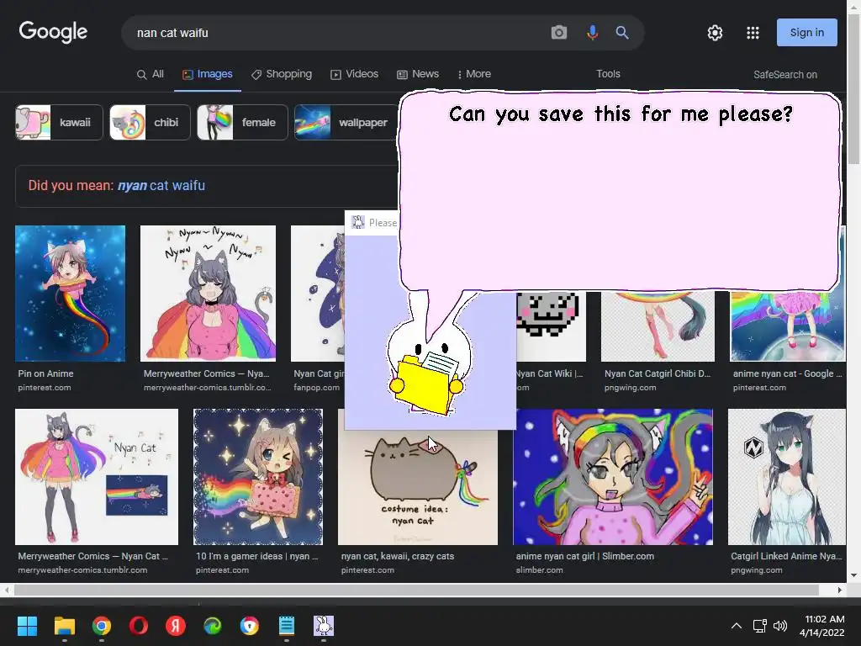This screenshot has width=861, height=646.
Task: Open the volume speaker tray icon
Action: [779, 626]
